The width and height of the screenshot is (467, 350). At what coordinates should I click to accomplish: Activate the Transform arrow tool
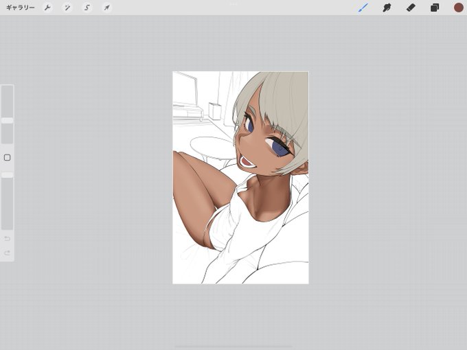click(106, 8)
